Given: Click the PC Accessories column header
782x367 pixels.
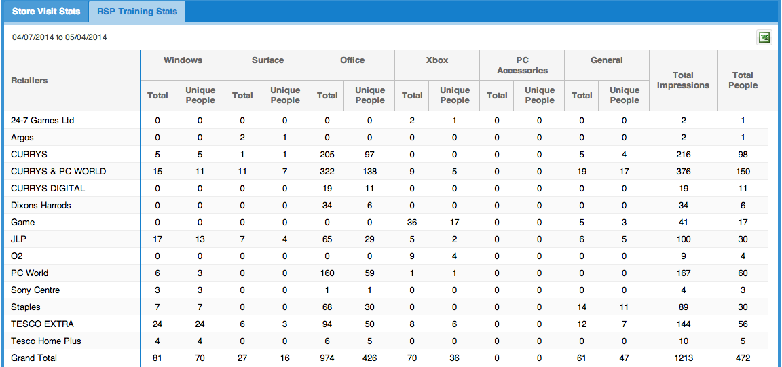Looking at the screenshot, I should click(522, 65).
